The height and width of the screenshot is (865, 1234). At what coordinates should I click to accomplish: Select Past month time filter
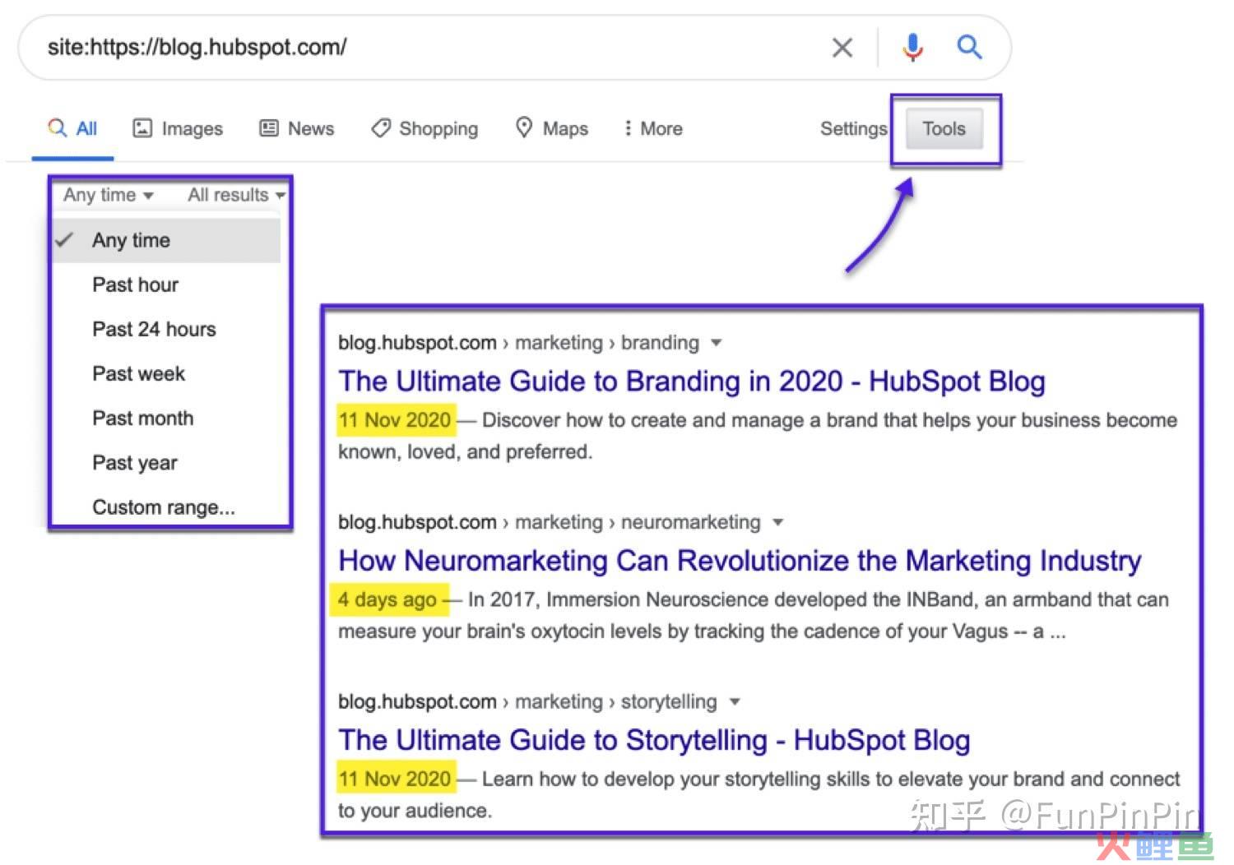[x=142, y=418]
